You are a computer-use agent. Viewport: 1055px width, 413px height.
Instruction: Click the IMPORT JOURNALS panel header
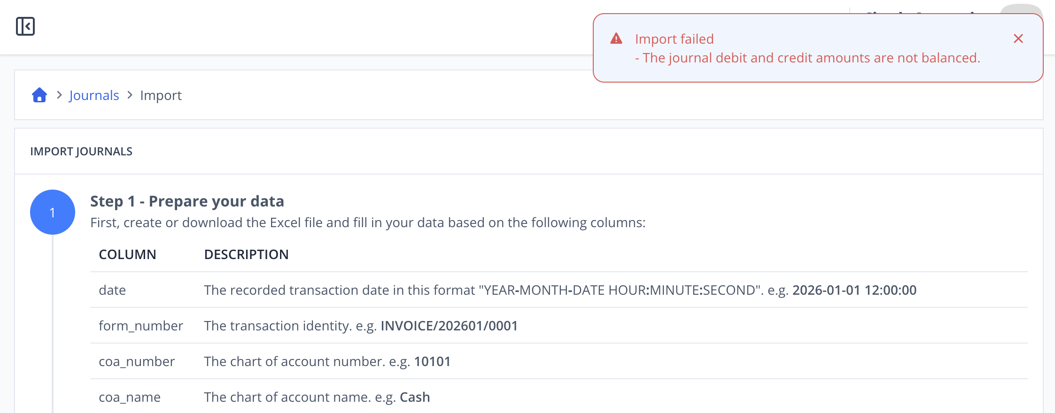click(81, 152)
